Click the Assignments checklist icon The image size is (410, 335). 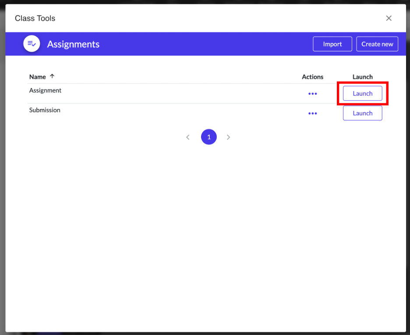(32, 44)
